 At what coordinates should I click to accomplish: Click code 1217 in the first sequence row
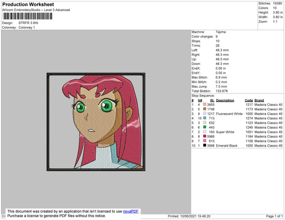(249, 105)
